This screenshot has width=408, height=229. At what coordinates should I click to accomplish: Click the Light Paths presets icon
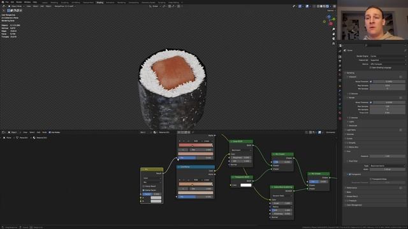(x=401, y=130)
